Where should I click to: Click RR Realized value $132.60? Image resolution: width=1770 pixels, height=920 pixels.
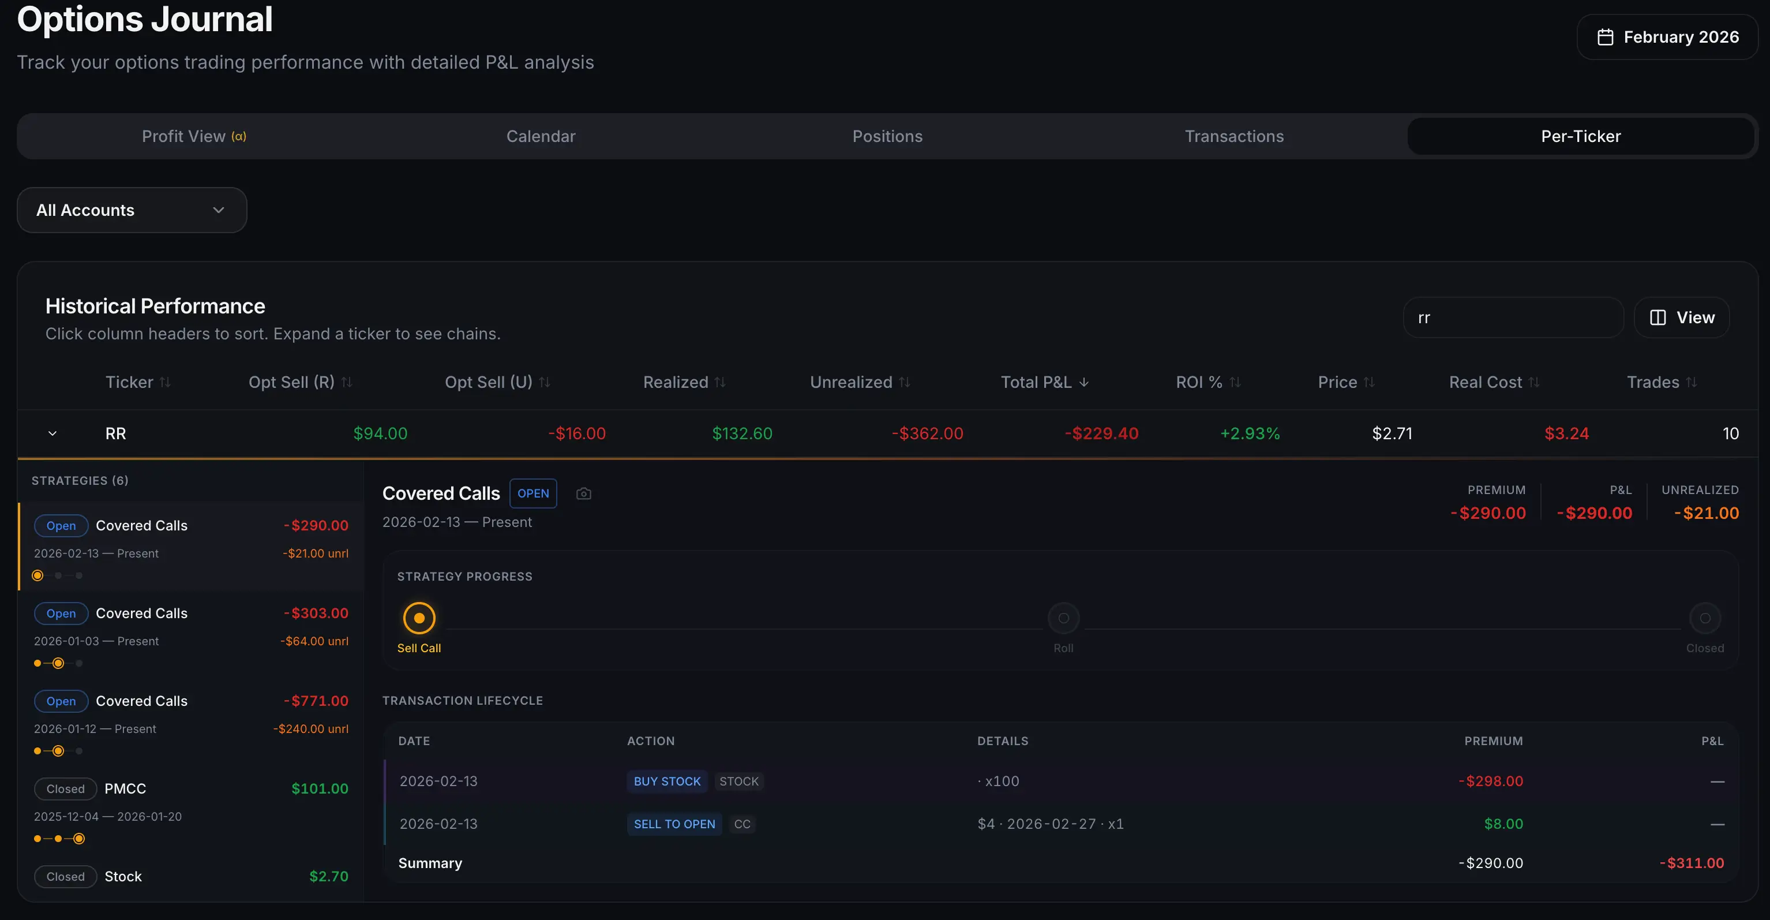coord(742,434)
